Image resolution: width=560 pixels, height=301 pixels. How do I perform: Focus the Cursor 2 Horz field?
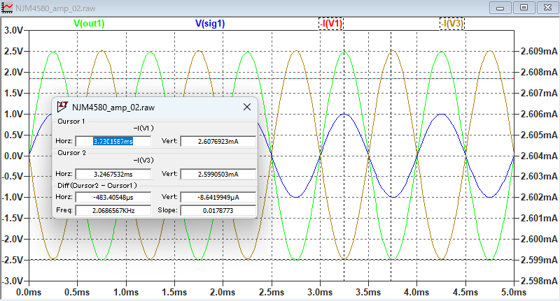click(113, 174)
